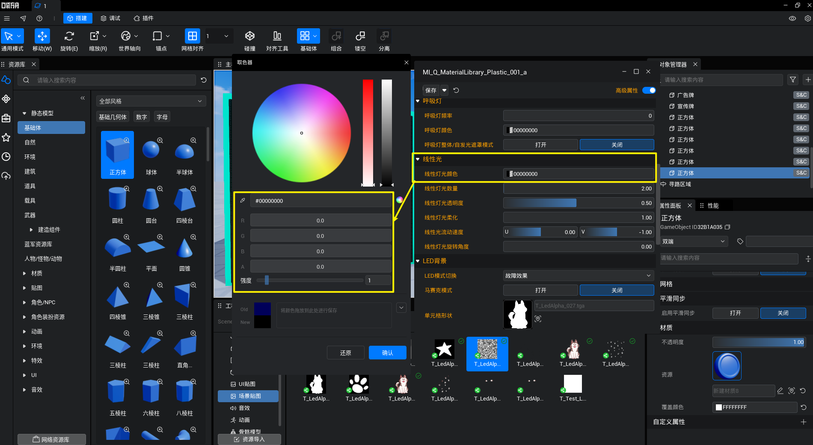813x445 pixels.
Task: Click the 资源导入 button
Action: click(x=249, y=439)
